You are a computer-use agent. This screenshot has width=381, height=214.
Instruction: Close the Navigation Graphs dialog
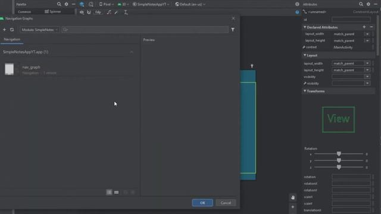[x=233, y=18]
